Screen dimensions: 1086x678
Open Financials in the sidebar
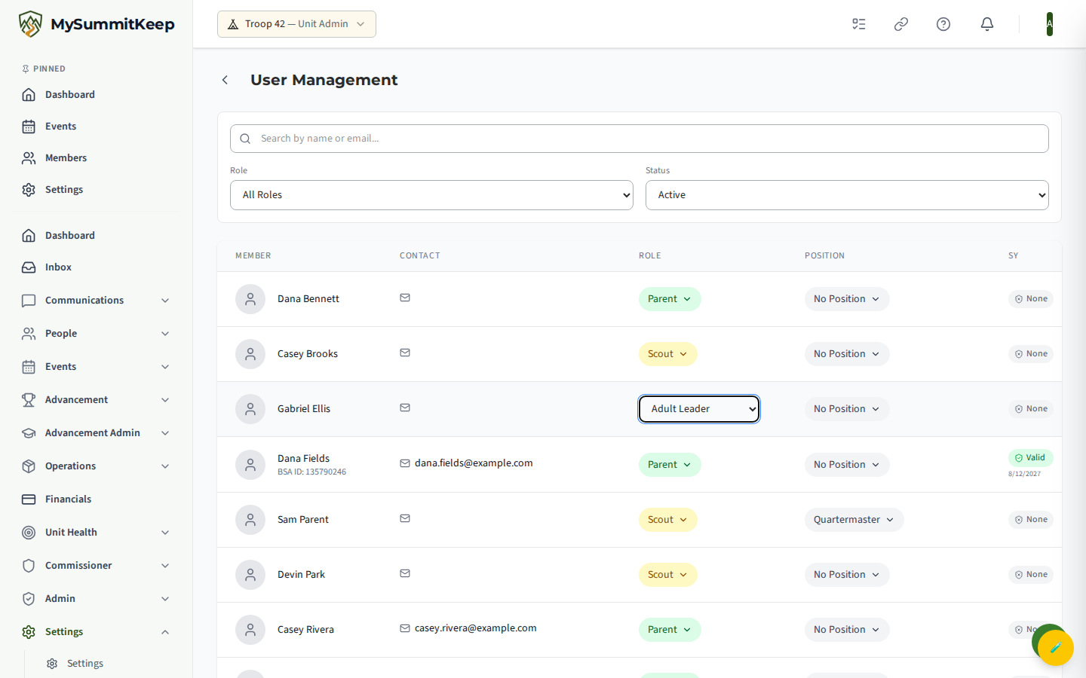[97, 499]
